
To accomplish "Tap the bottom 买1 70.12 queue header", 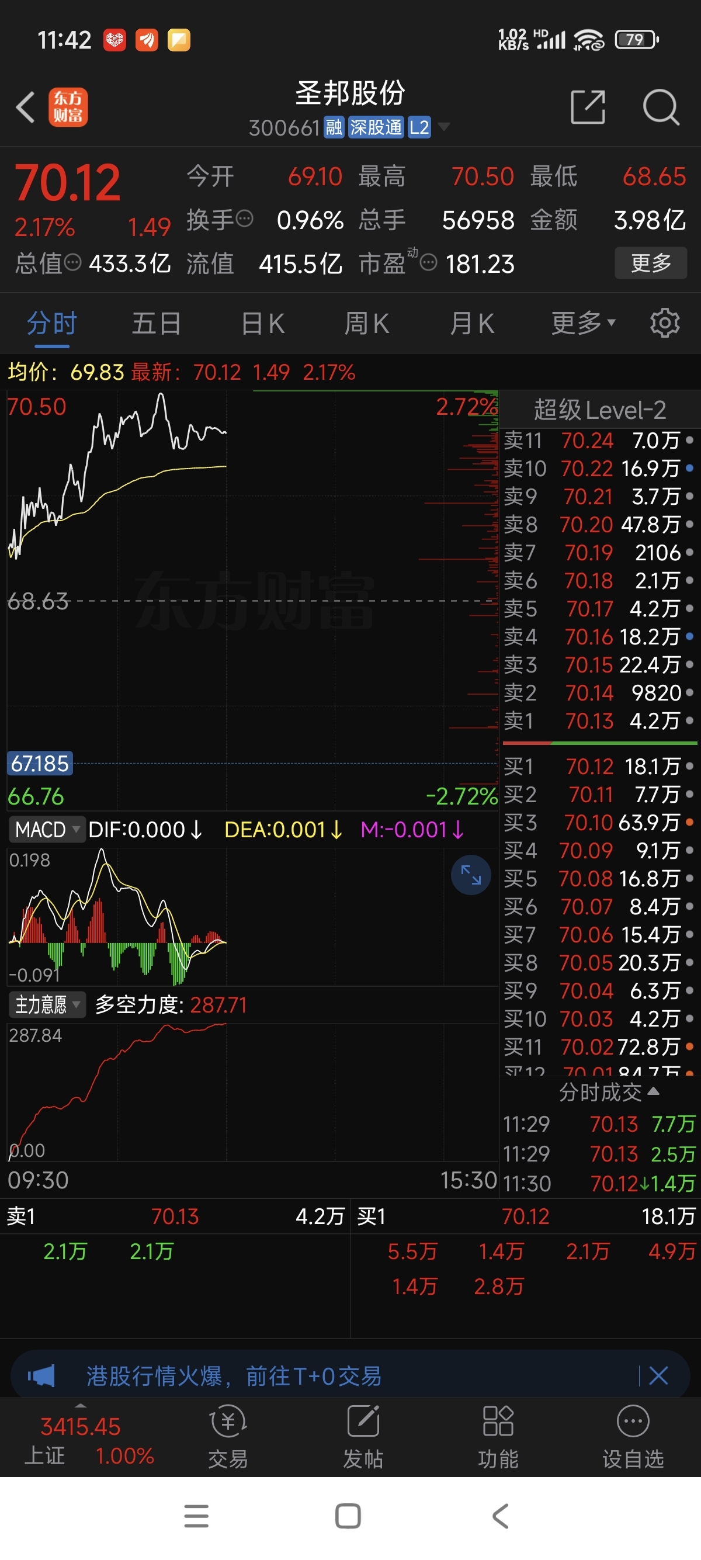I will [525, 1216].
